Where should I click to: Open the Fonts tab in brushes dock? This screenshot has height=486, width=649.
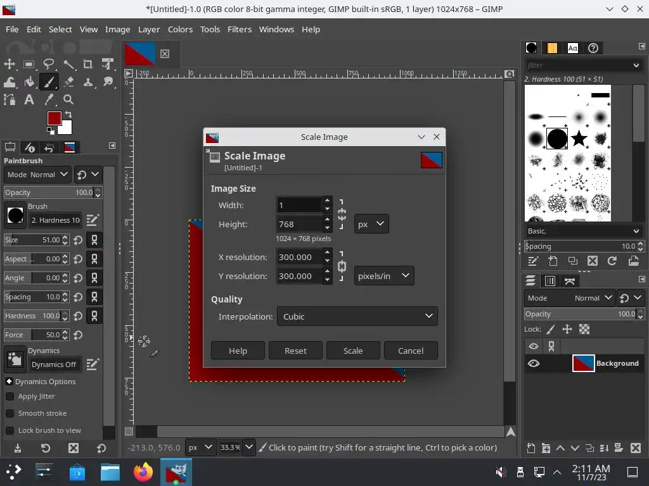tap(572, 48)
